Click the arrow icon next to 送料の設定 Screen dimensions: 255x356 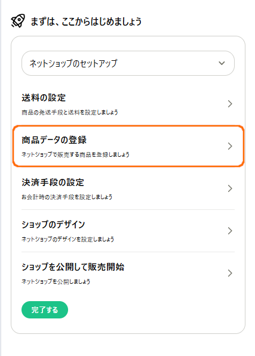[230, 104]
